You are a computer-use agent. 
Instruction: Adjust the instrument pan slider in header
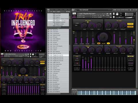120,17
